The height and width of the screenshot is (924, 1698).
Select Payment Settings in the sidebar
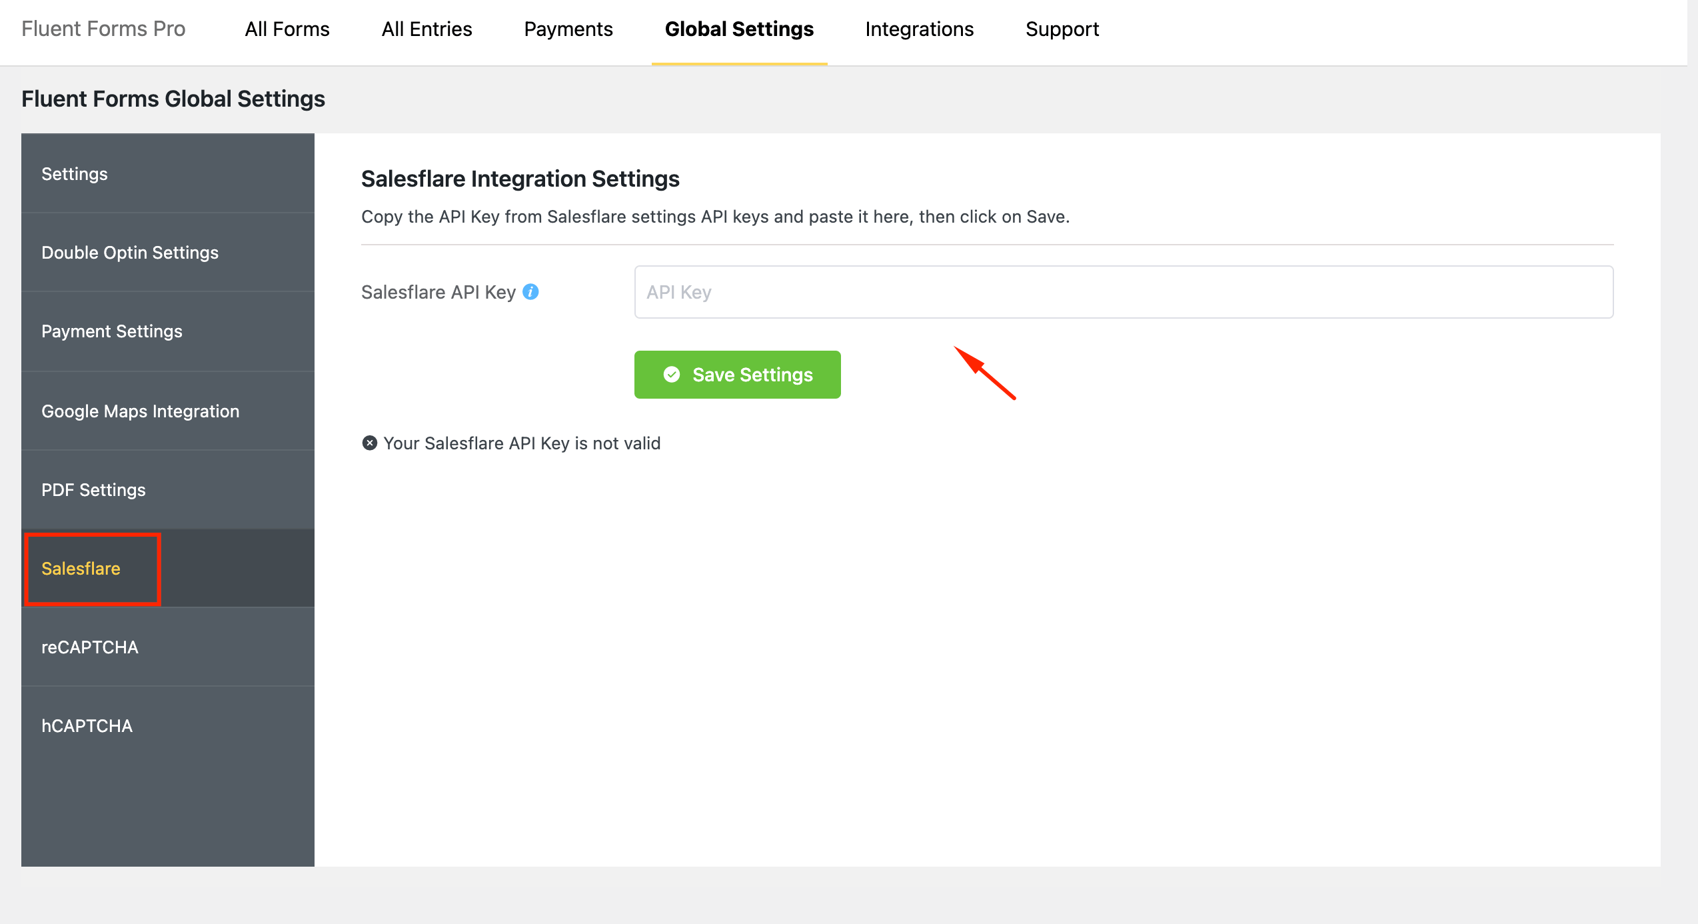click(x=168, y=331)
